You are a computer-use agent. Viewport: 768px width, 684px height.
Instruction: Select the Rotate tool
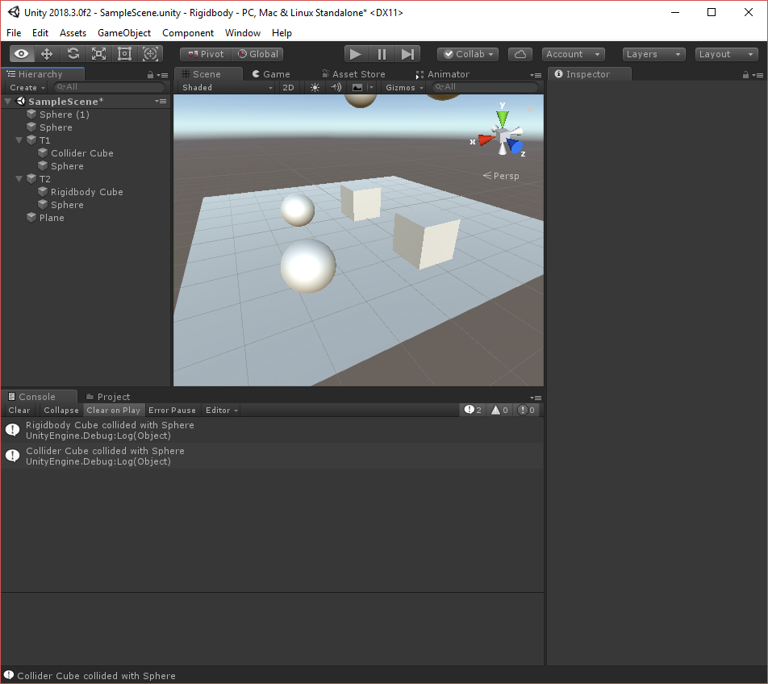[x=72, y=53]
